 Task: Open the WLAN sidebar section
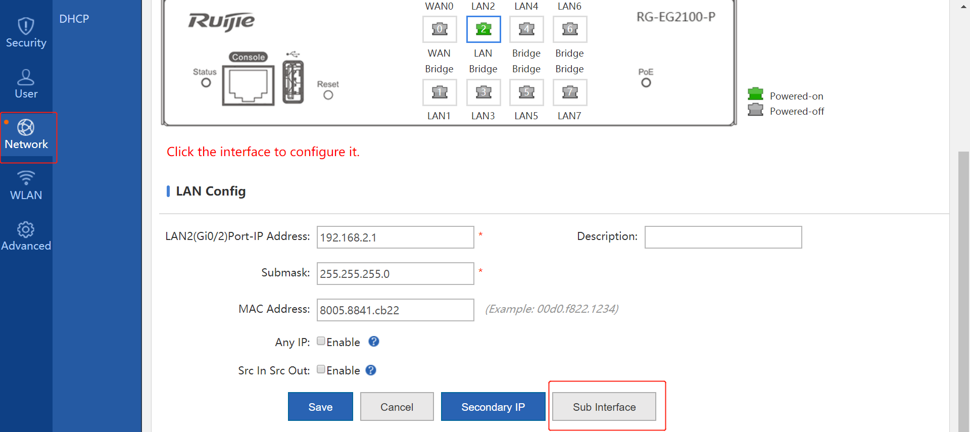tap(26, 185)
